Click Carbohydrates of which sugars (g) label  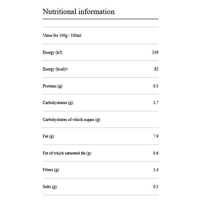point(71,119)
